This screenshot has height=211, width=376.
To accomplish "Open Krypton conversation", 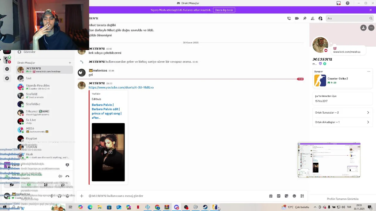I will pos(45,138).
